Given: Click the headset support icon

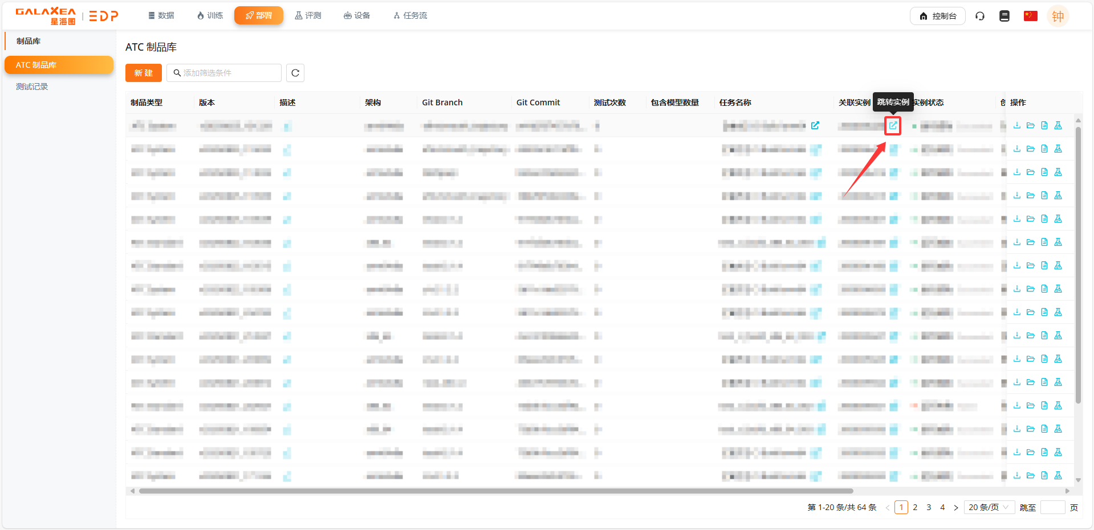Looking at the screenshot, I should (980, 16).
